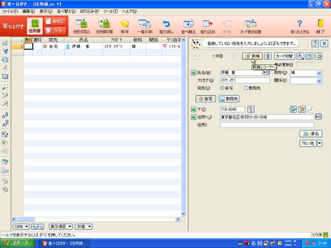The width and height of the screenshot is (331, 248).
Task: Click the name split icon beside 氏名 field
Action: 267,73
